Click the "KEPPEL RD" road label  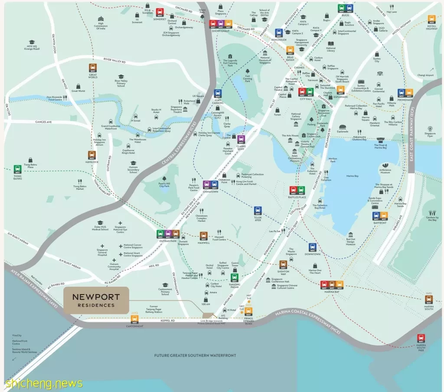pos(168,321)
